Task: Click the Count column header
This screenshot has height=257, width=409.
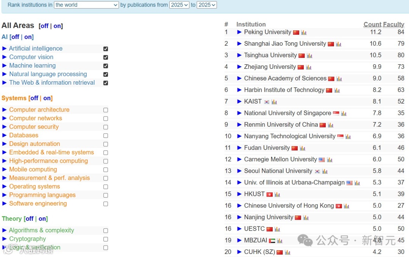Action: coord(373,24)
